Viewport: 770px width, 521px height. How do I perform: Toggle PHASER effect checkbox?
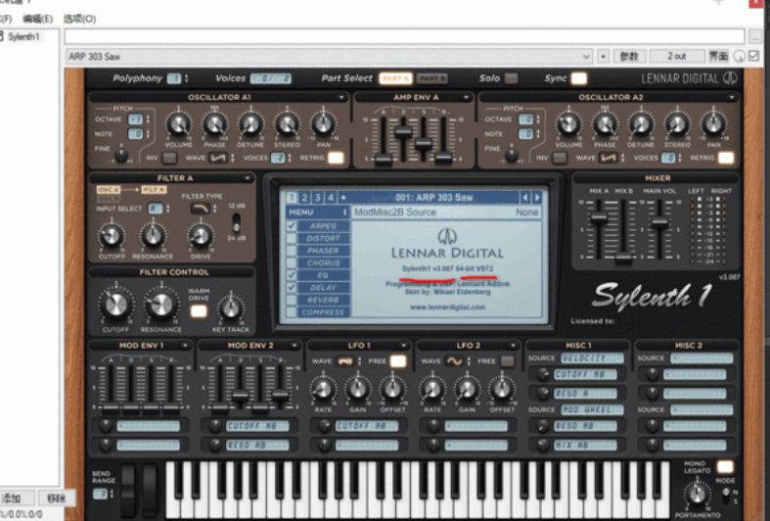tap(292, 250)
